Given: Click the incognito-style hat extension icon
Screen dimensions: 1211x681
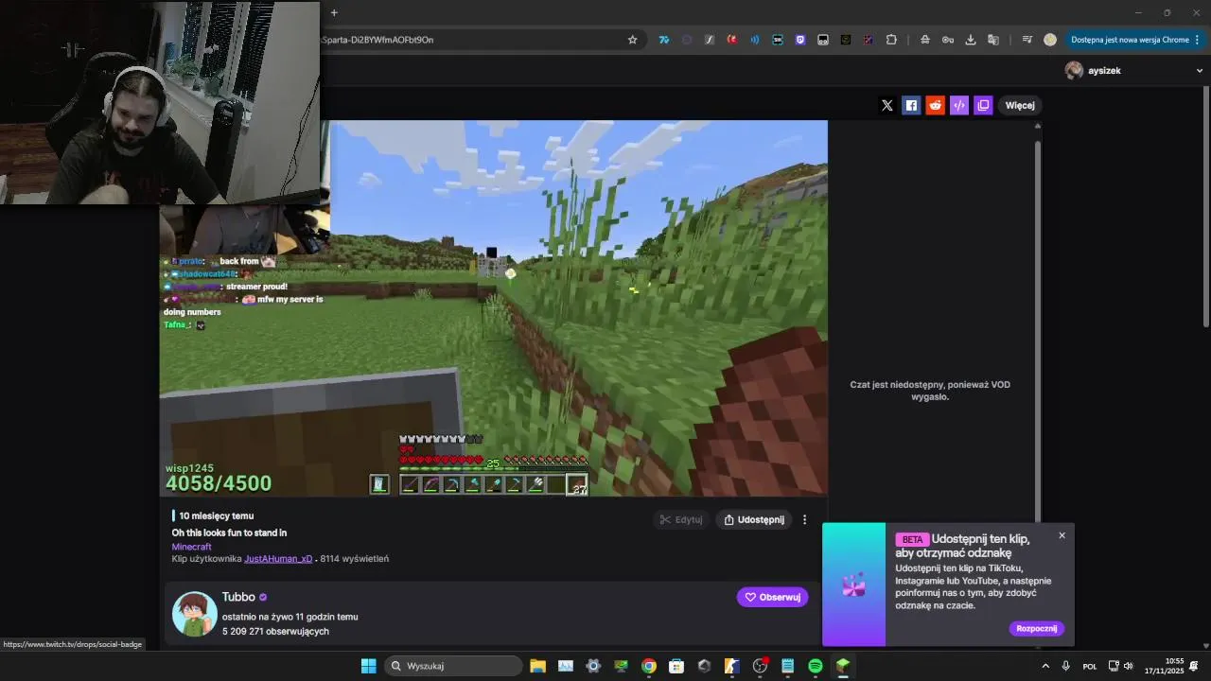Looking at the screenshot, I should point(924,40).
